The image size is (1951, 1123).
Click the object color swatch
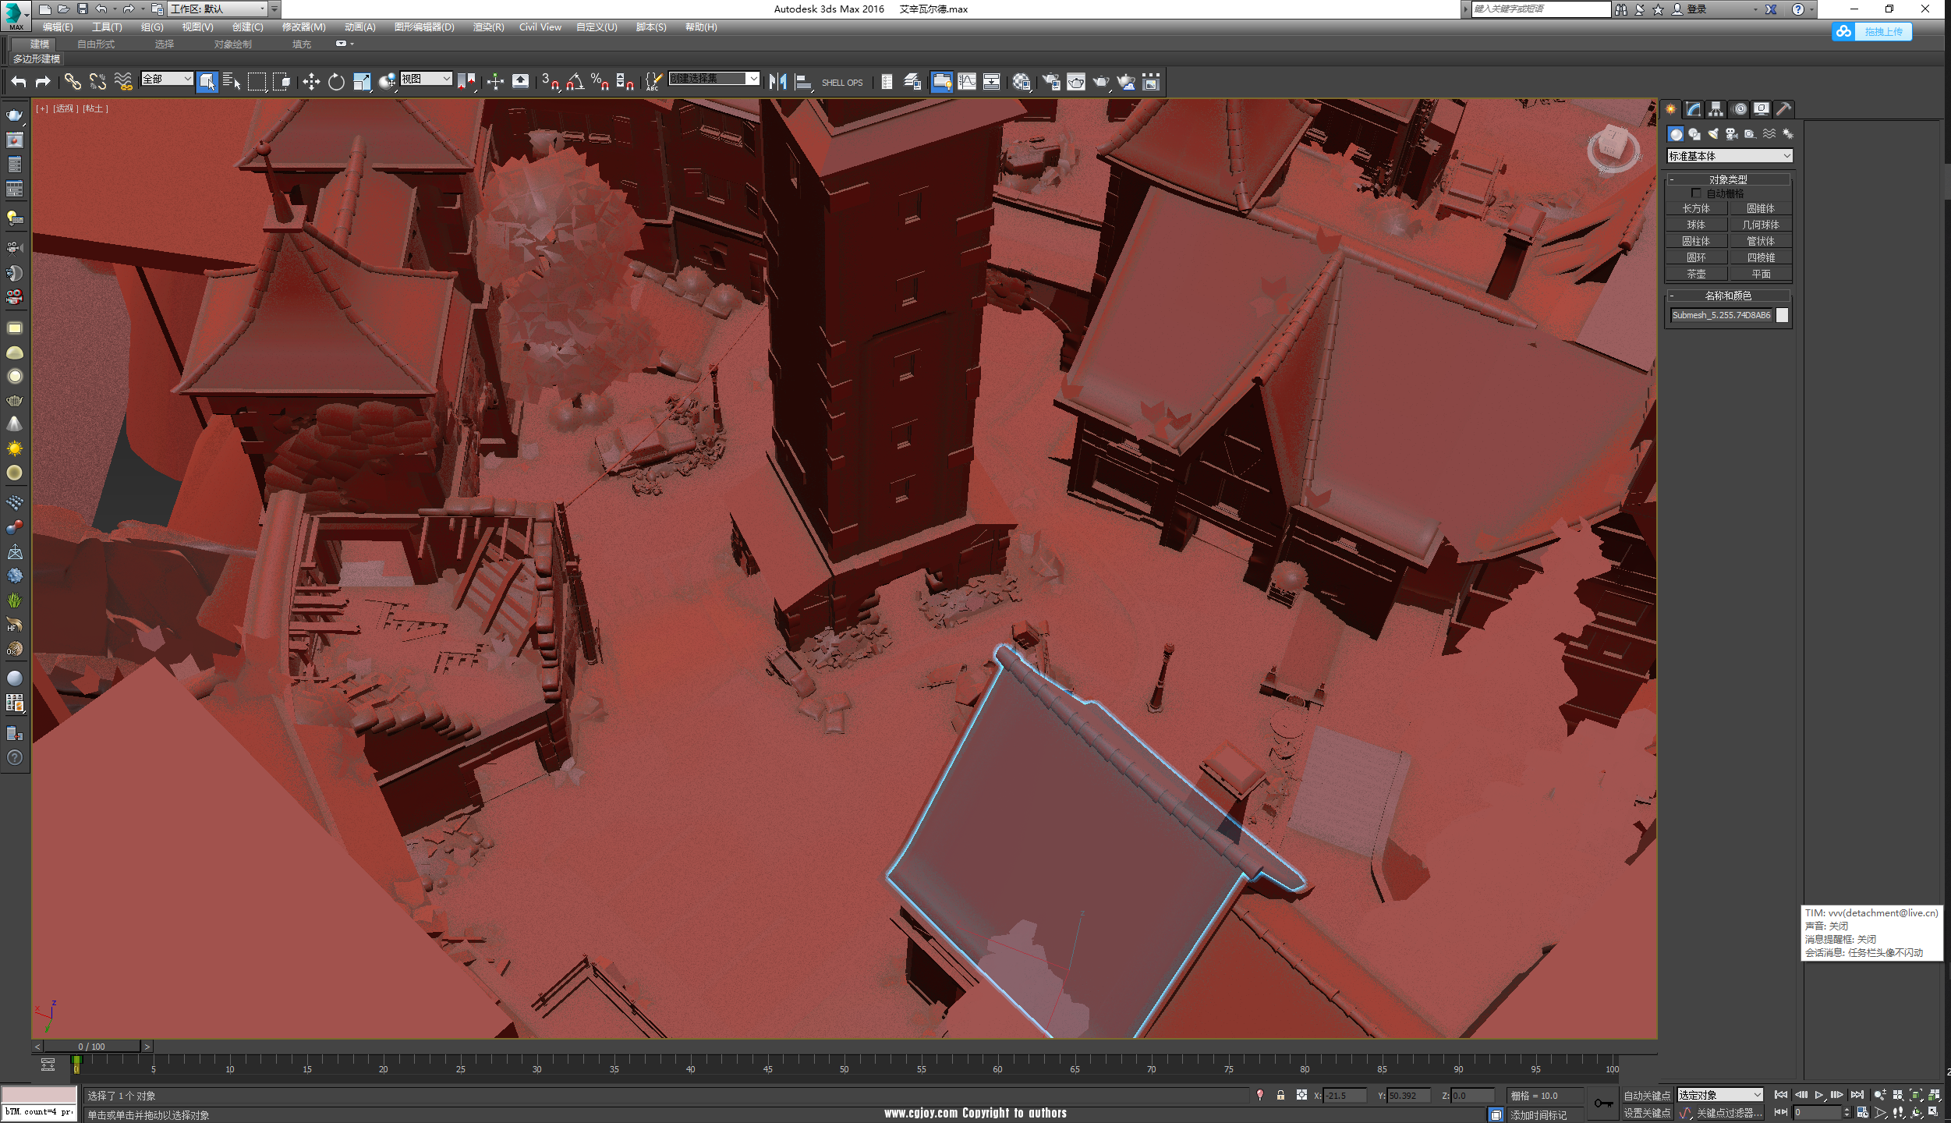coord(1782,315)
